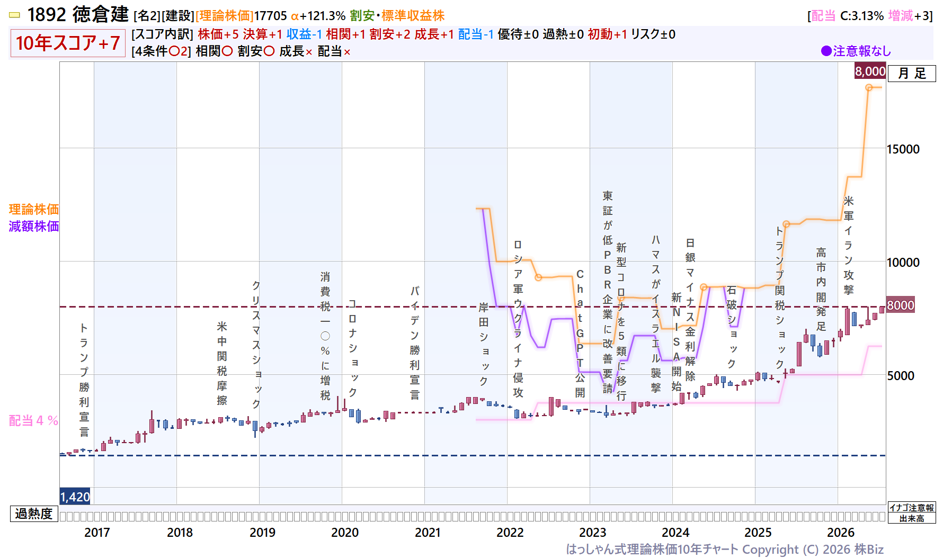The image size is (943, 558).
Task: Click the purple circle before 注意報なし
Action: (x=826, y=51)
